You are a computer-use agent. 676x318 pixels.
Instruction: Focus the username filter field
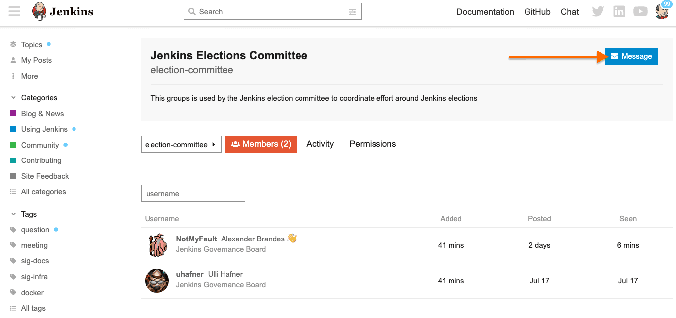tap(193, 194)
